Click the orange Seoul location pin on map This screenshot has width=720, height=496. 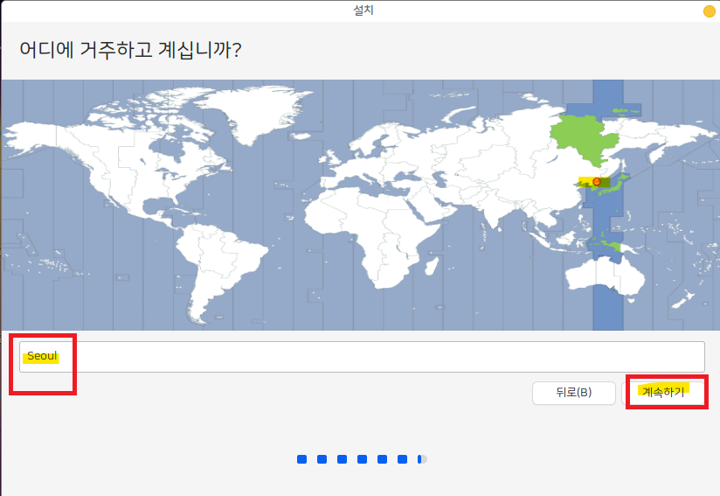597,182
